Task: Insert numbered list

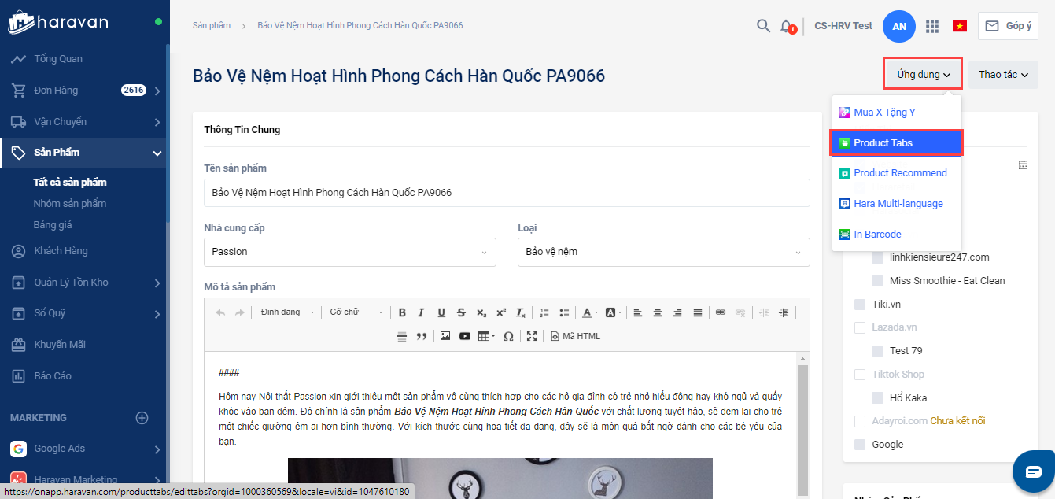Action: [x=544, y=312]
